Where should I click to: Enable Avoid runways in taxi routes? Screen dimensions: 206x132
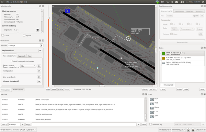[11, 61]
